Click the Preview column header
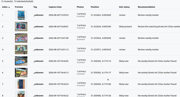Viewport: 180px width, 97px height. 19,7
